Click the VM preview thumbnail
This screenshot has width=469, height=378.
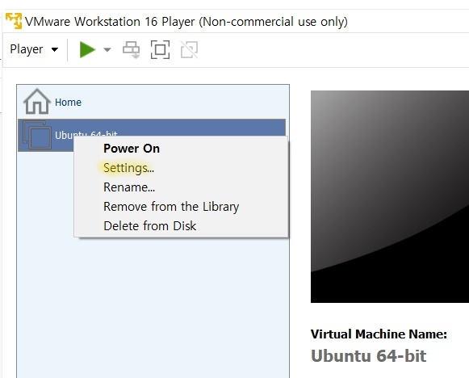pyautogui.click(x=390, y=196)
